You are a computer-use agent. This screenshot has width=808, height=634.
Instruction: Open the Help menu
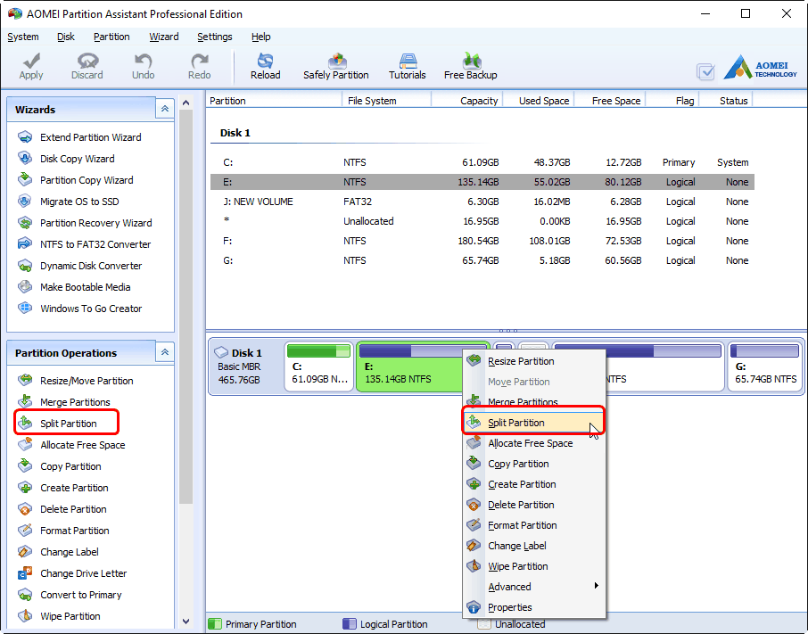pyautogui.click(x=260, y=37)
